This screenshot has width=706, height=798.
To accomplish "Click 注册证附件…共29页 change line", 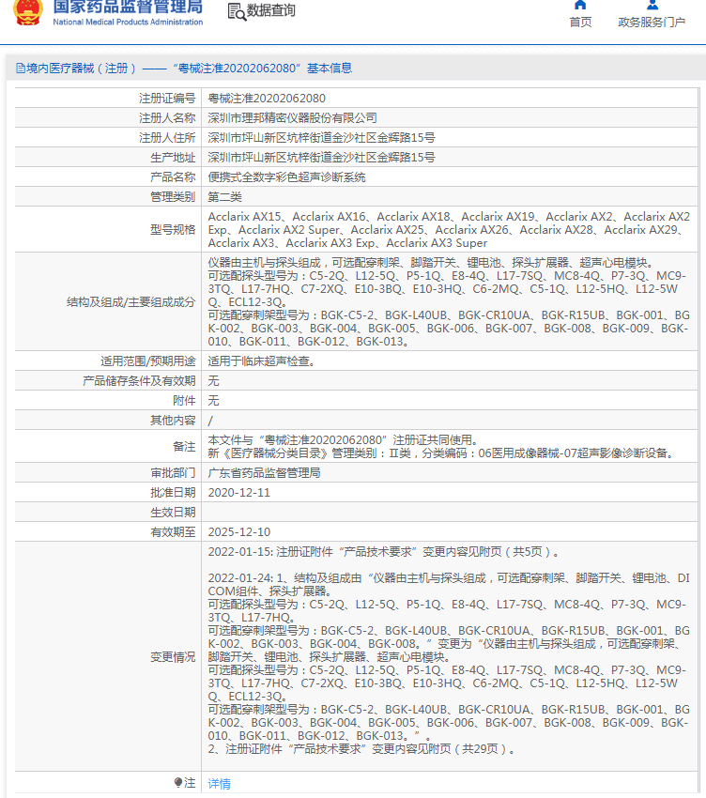I will [x=363, y=749].
